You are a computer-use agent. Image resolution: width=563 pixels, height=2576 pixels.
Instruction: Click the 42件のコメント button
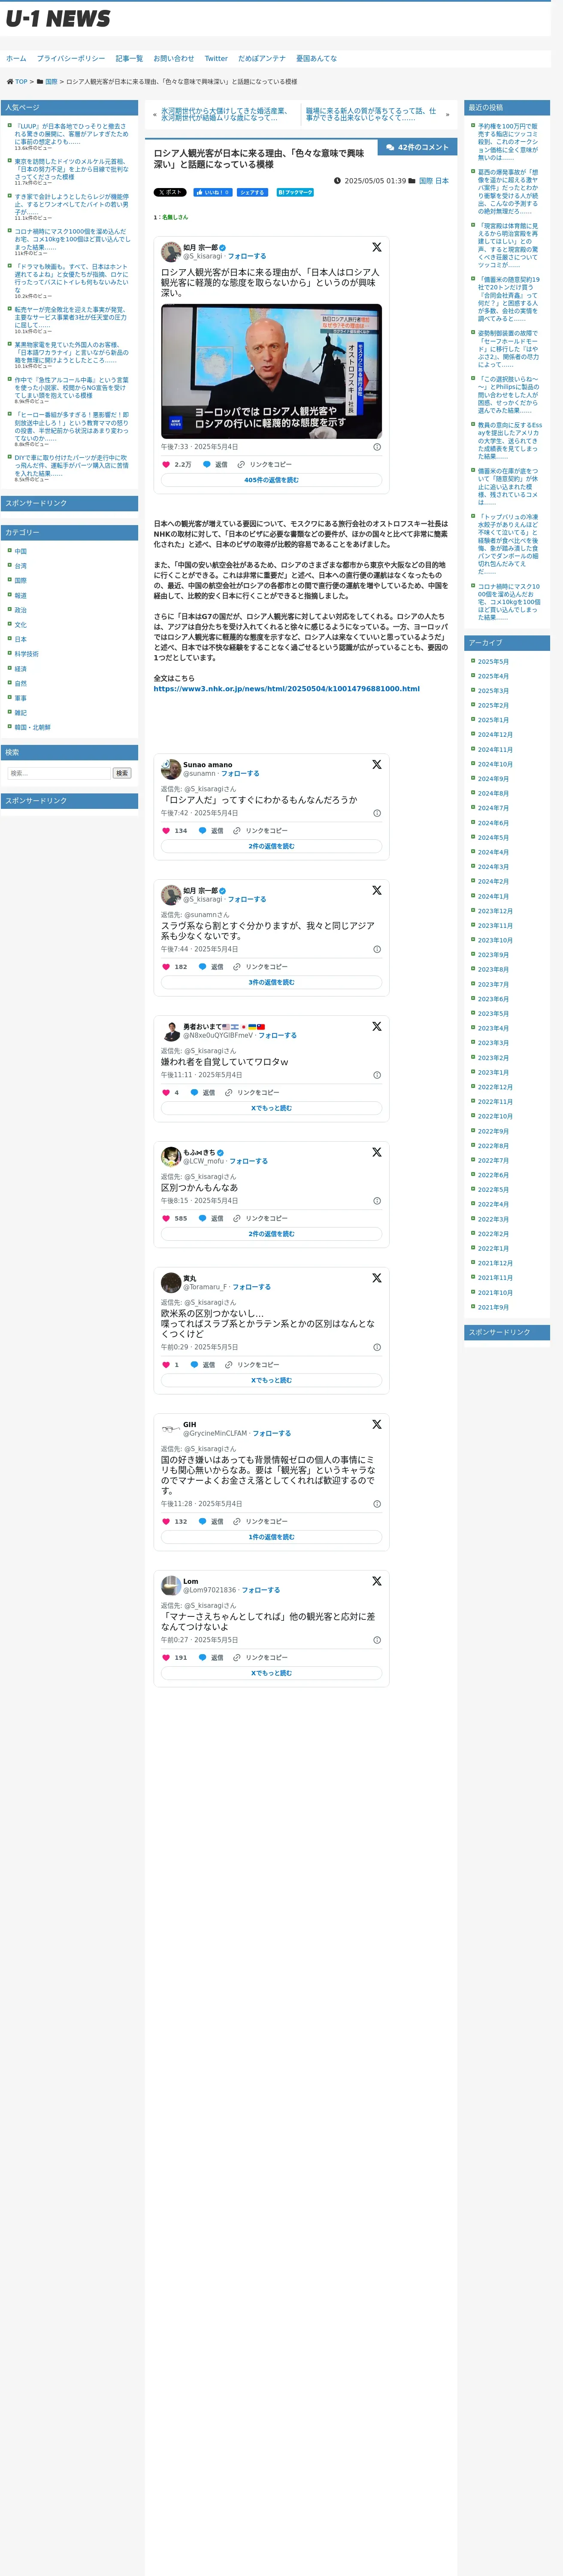point(417,147)
